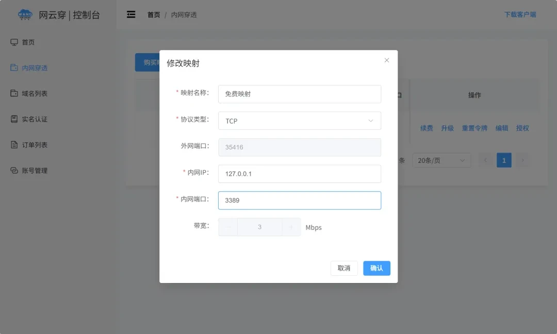Click the 首页 breadcrumb link

point(154,15)
